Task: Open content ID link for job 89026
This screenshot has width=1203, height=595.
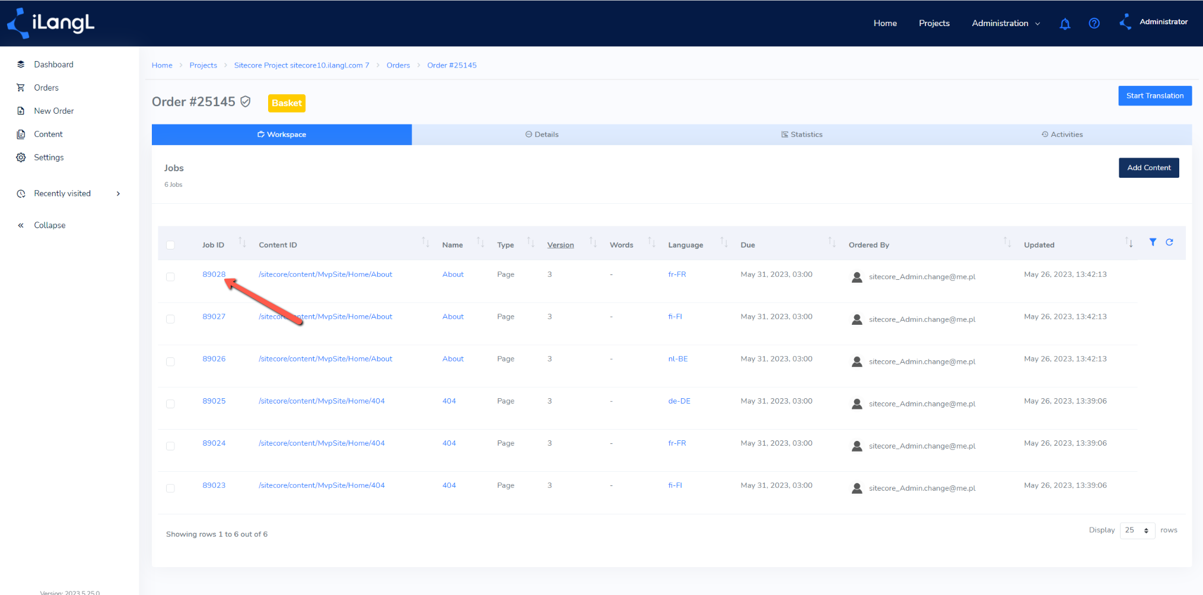Action: [x=326, y=359]
